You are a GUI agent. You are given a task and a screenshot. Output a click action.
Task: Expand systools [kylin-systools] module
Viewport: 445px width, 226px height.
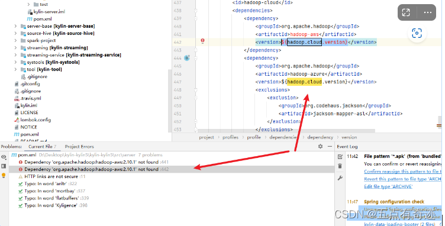pyautogui.click(x=15, y=62)
